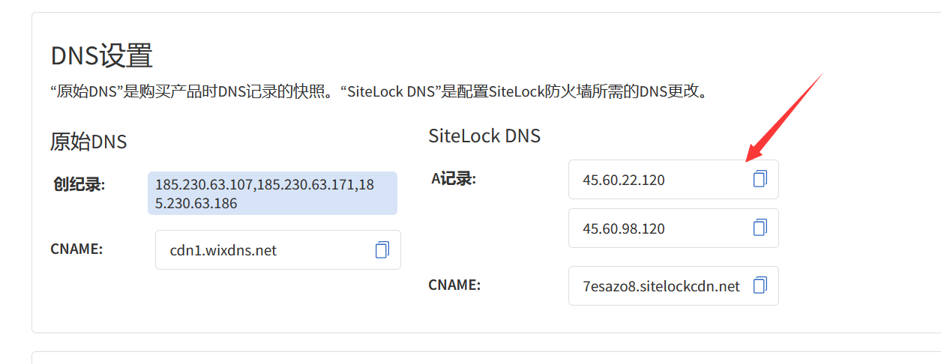This screenshot has height=364, width=941.
Task: Copy the 45.60.98.120 A record
Action: pyautogui.click(x=760, y=228)
